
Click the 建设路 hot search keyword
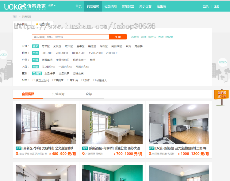click(169, 37)
